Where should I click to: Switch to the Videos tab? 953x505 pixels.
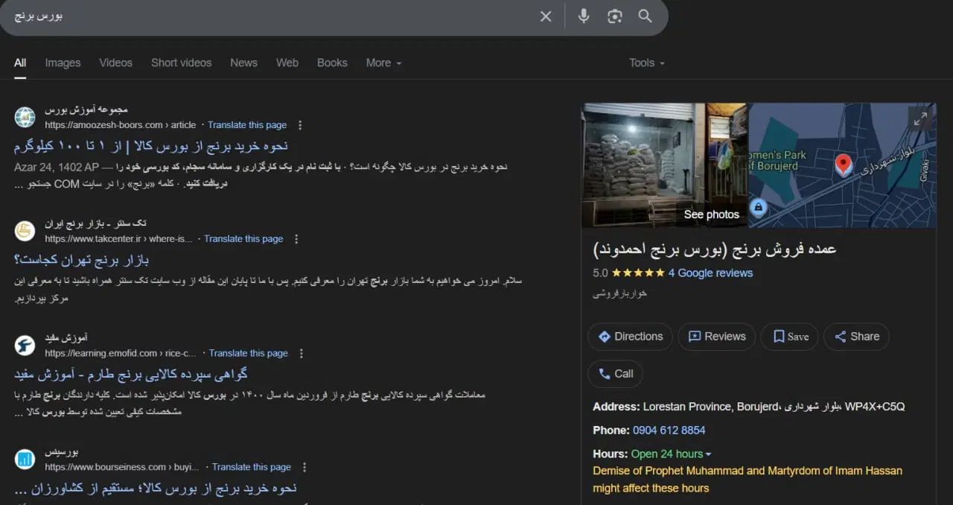pyautogui.click(x=115, y=63)
